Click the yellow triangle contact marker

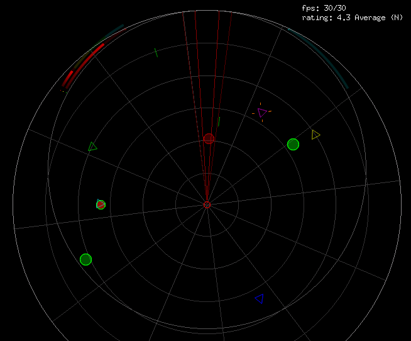[315, 135]
